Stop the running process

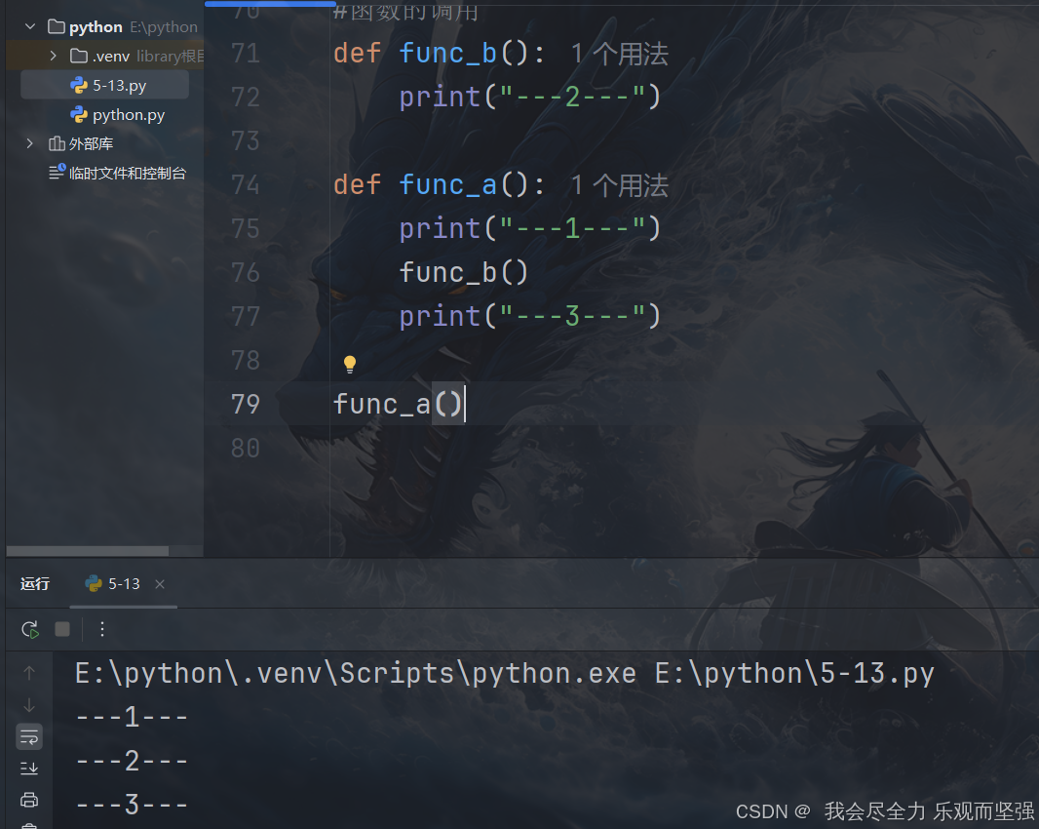point(62,629)
